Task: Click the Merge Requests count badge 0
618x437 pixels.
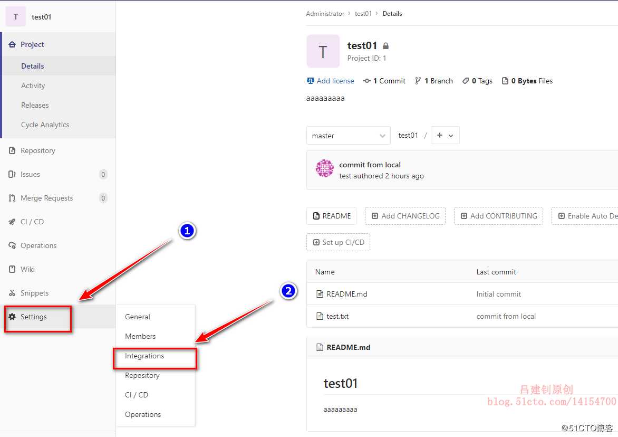Action: coord(103,198)
